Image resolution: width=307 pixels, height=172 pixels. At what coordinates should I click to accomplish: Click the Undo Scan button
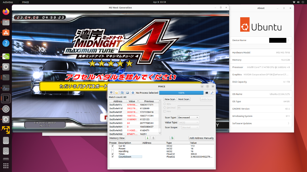206,99
